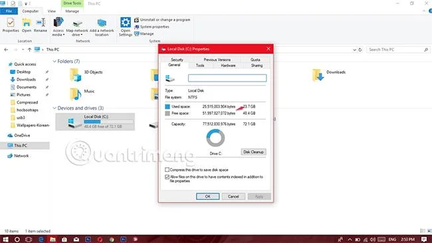432x243 pixels.
Task: Select the Local Disk (C:) drive tile
Action: tap(95, 121)
